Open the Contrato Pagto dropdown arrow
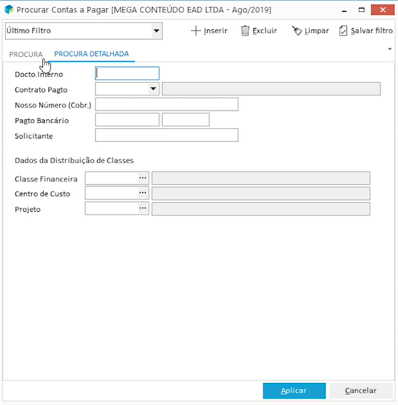The height and width of the screenshot is (405, 398). point(153,89)
